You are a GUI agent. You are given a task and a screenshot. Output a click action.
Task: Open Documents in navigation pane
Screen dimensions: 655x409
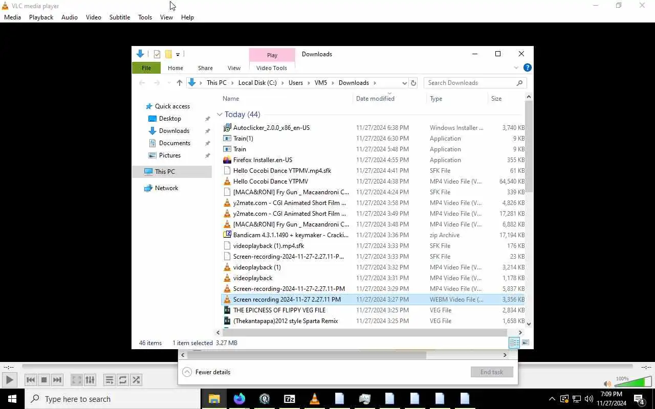point(174,143)
